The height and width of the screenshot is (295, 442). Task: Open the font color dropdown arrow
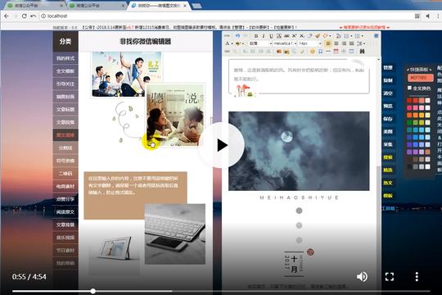pos(232,43)
